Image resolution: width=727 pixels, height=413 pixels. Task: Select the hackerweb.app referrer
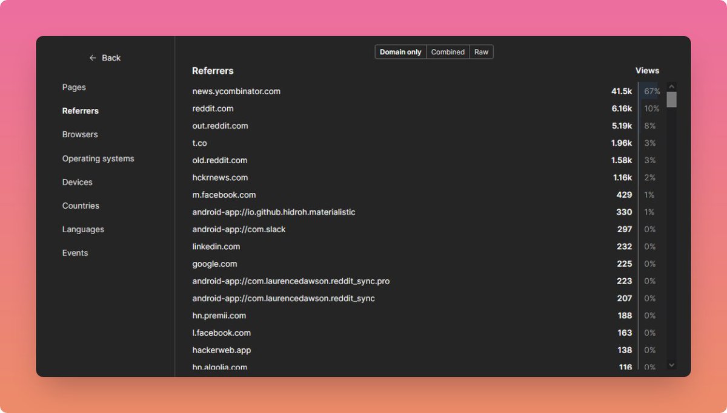(221, 350)
